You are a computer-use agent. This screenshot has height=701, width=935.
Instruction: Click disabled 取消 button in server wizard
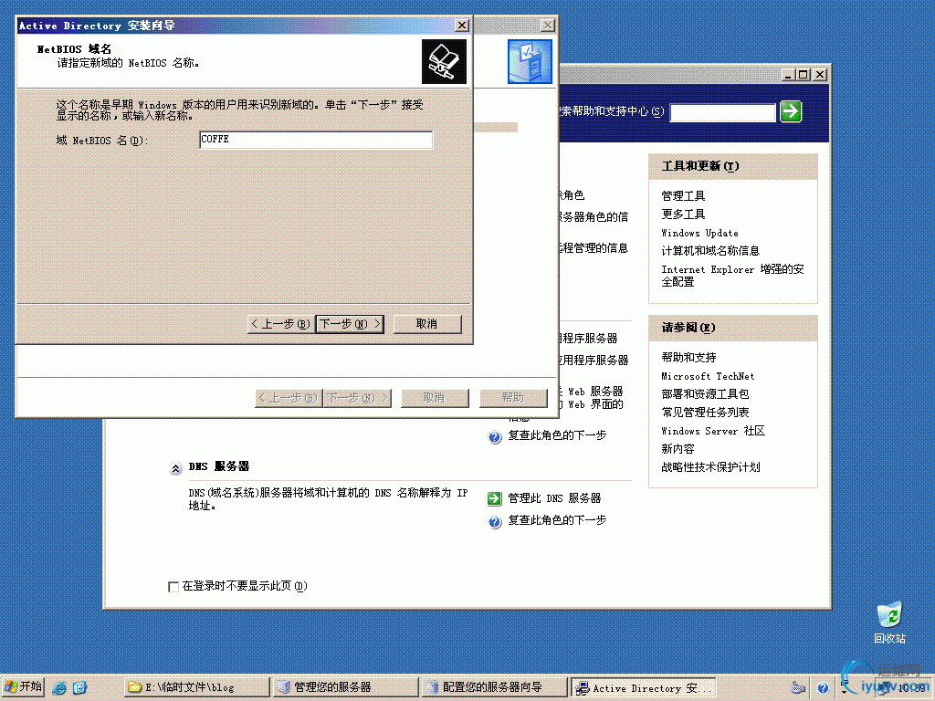click(x=435, y=398)
